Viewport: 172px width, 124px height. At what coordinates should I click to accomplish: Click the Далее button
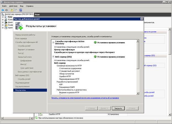(x=104, y=108)
